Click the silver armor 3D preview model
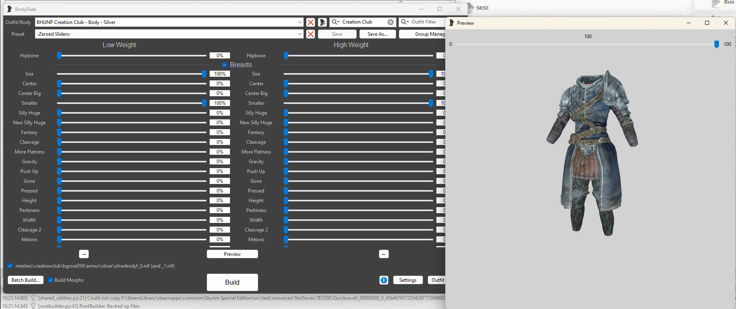 click(592, 152)
